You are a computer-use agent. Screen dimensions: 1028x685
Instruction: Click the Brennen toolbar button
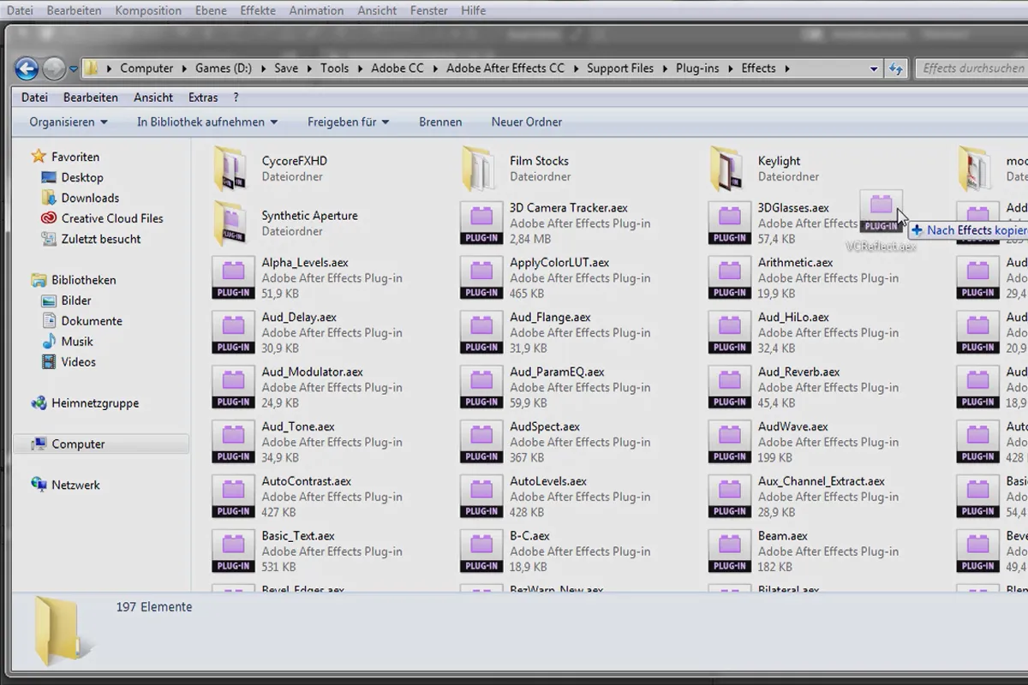440,122
